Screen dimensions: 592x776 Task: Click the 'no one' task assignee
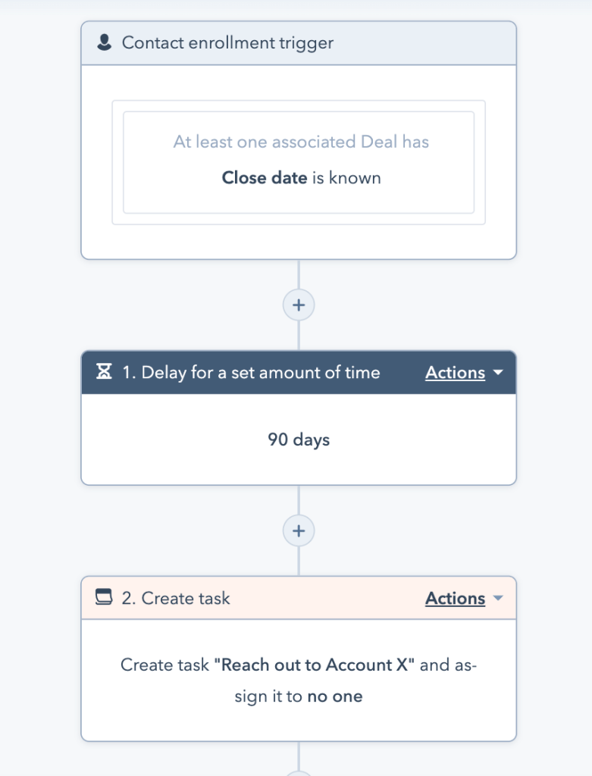point(334,696)
